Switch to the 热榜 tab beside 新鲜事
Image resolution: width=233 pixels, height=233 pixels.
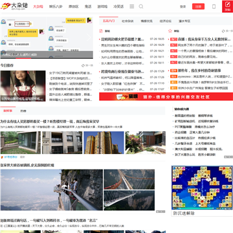pyautogui.click(x=23, y=111)
